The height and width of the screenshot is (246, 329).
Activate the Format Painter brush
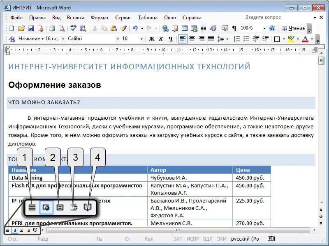[123, 28]
